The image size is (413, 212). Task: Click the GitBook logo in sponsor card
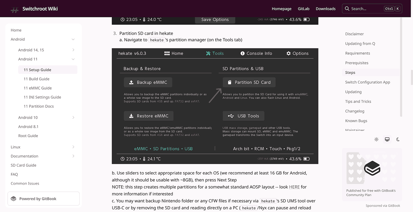(372, 168)
